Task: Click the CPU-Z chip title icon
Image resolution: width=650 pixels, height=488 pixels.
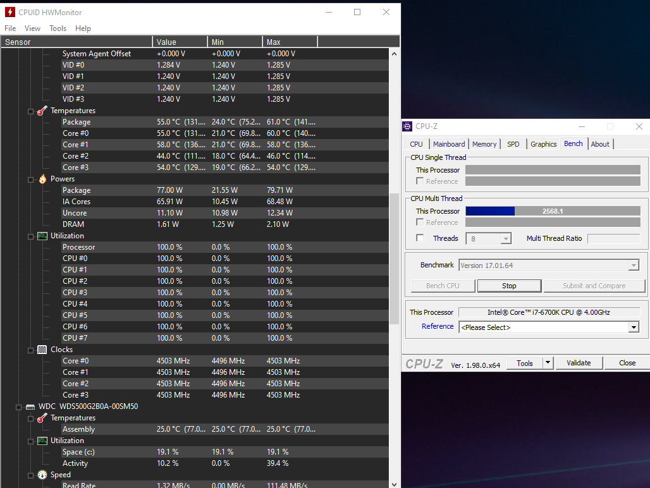Action: [407, 126]
